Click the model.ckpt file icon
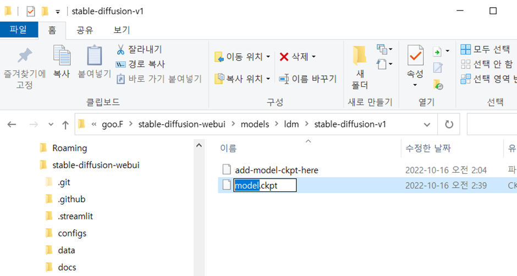 pos(227,185)
